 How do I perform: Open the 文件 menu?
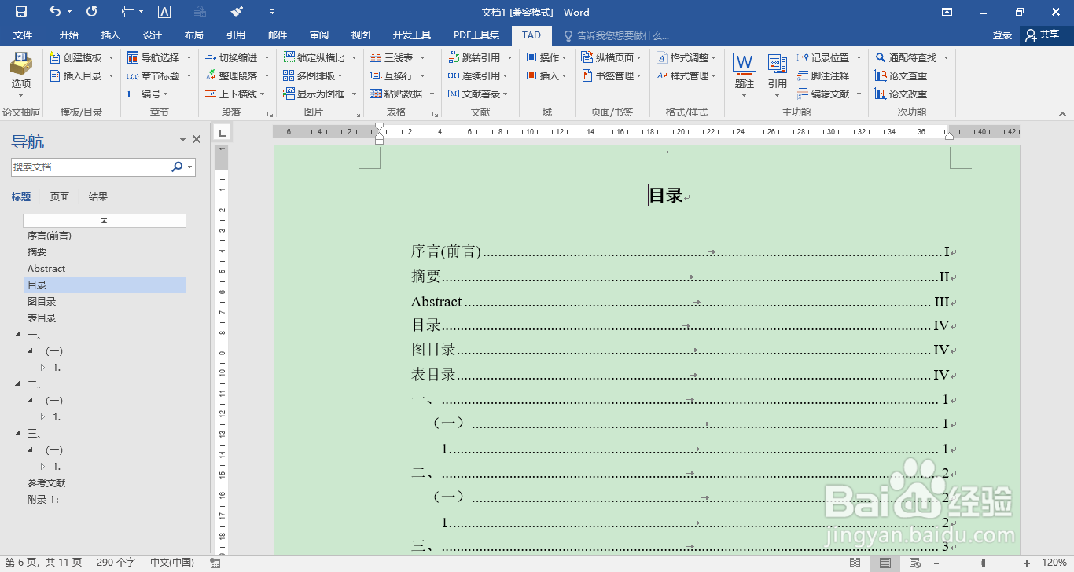pos(23,35)
